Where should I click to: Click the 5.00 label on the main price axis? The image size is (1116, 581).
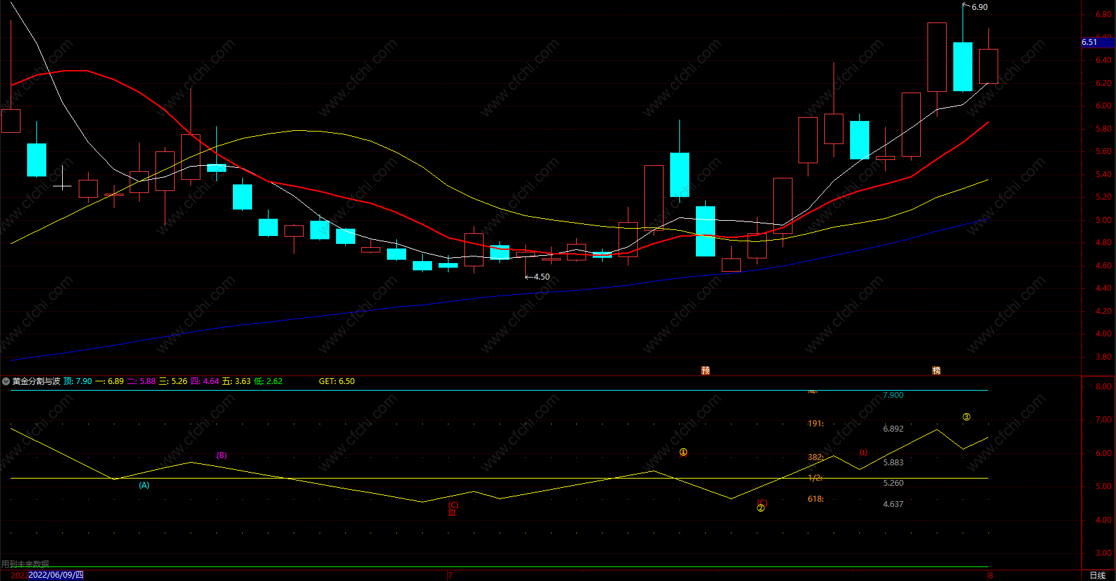coord(1103,220)
